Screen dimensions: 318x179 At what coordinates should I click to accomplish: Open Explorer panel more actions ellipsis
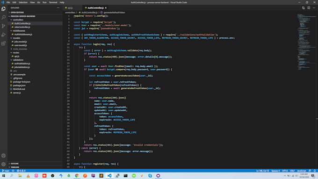(58, 7)
